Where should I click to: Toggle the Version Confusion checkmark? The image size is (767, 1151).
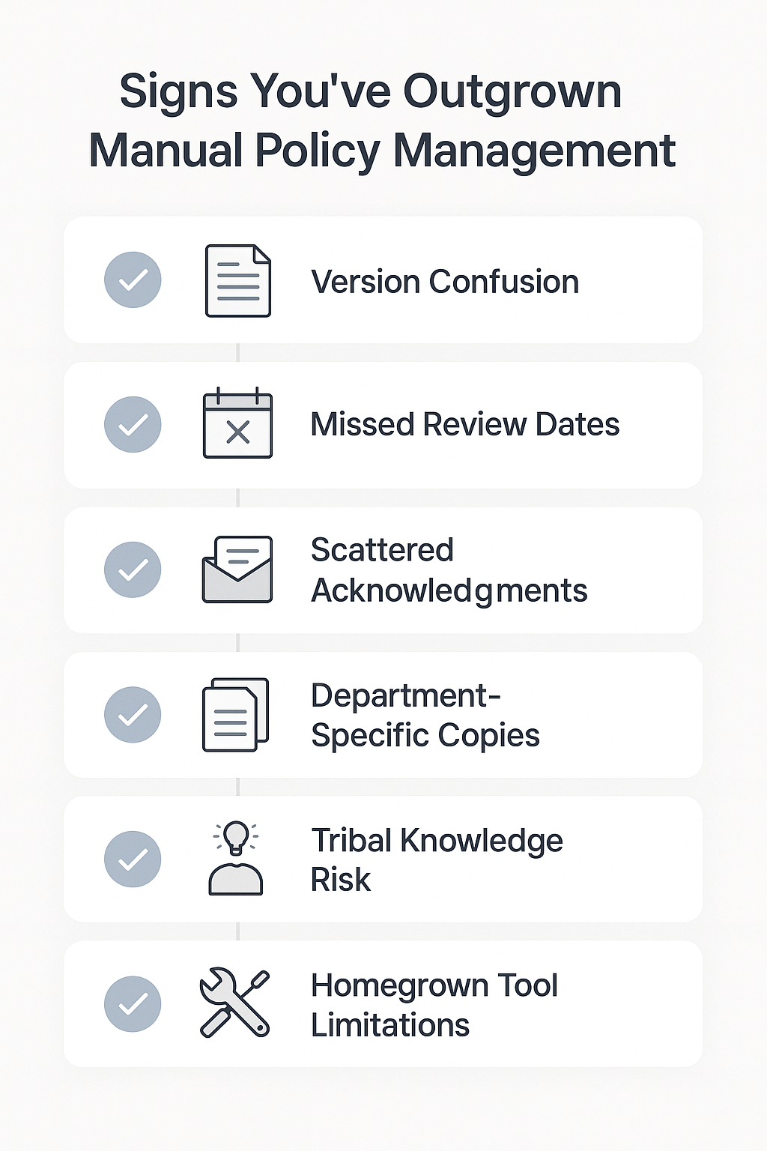133,280
